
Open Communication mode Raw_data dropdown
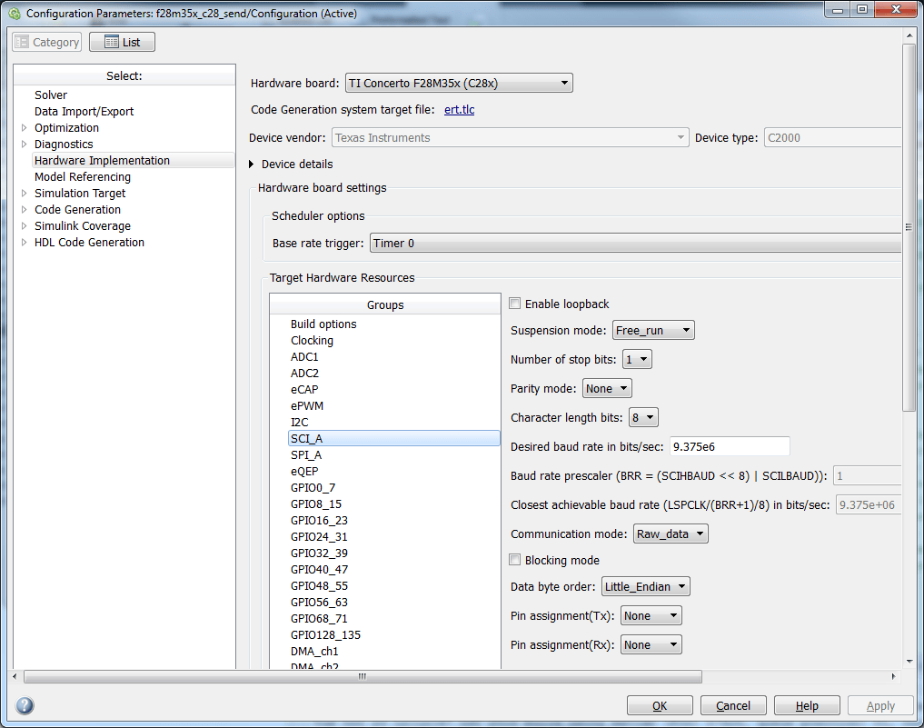(671, 534)
